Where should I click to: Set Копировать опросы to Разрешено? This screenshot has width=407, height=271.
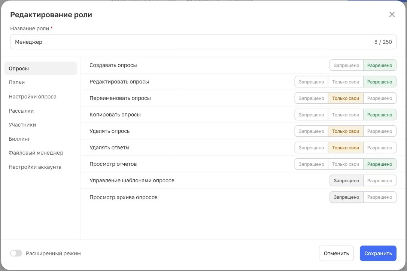click(380, 115)
